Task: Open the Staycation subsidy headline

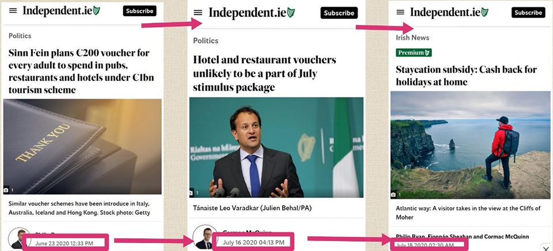Action: click(466, 76)
